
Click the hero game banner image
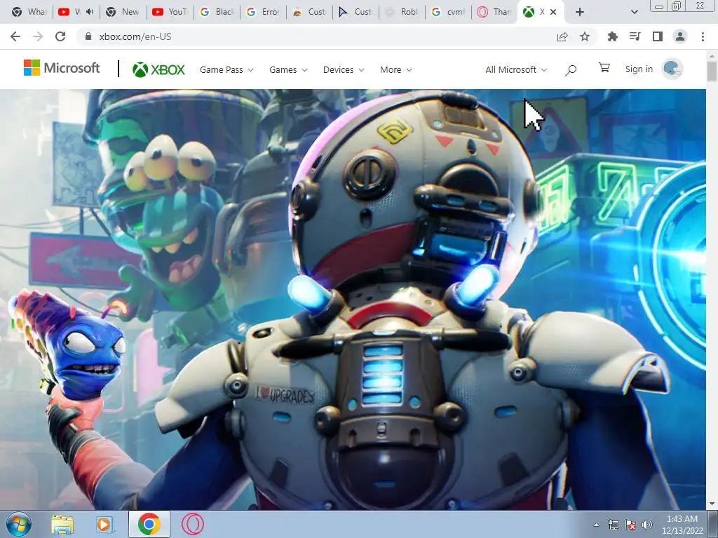click(x=353, y=299)
